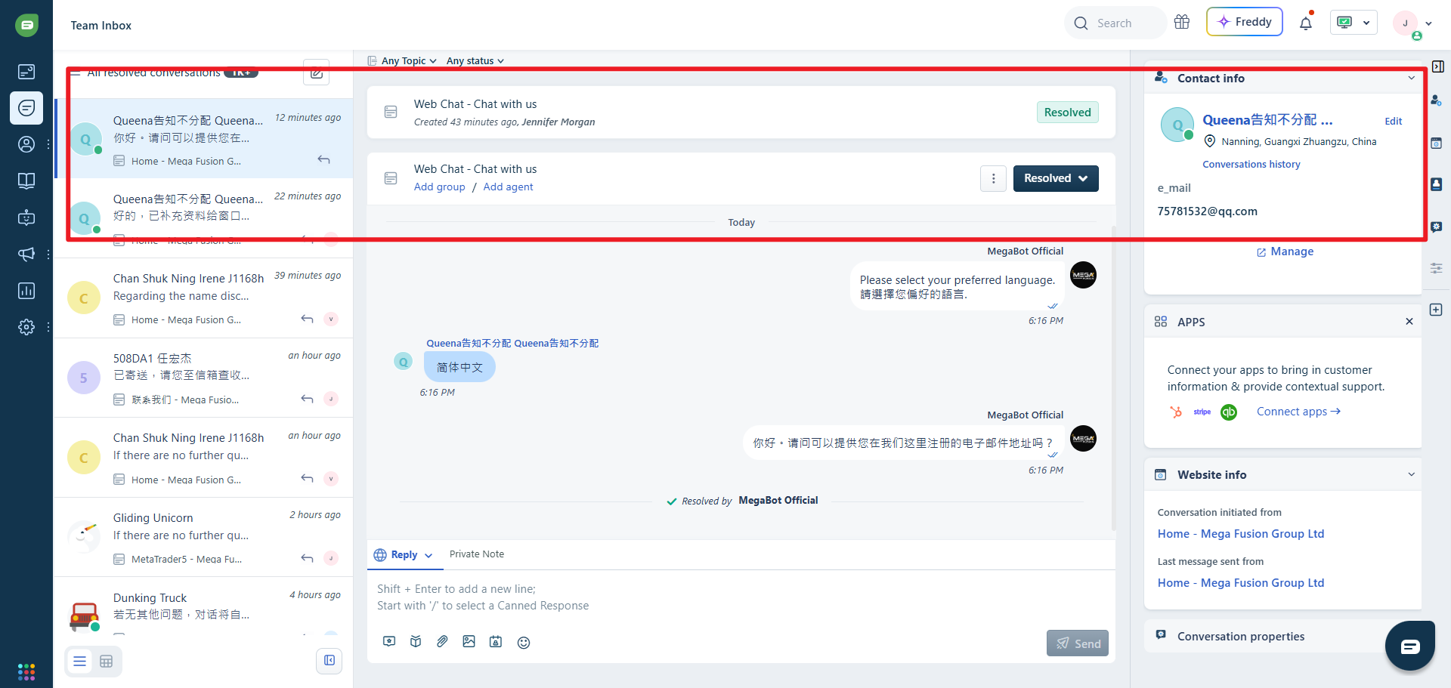Insert a canned response using the toolbar icon
1451x688 pixels.
pos(389,642)
